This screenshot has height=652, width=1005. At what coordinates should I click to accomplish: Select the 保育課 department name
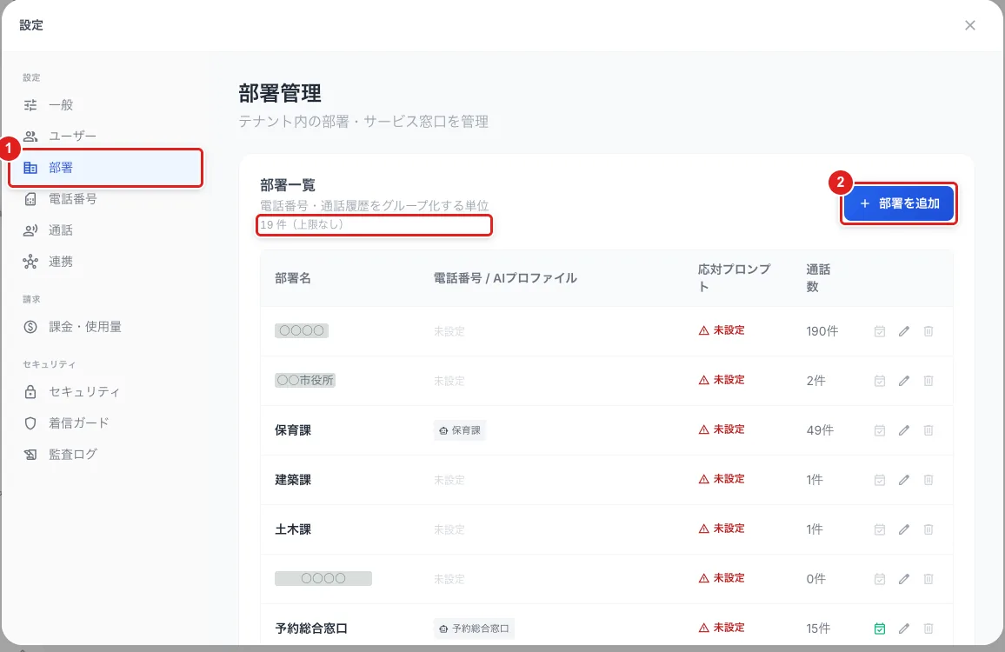pyautogui.click(x=293, y=430)
